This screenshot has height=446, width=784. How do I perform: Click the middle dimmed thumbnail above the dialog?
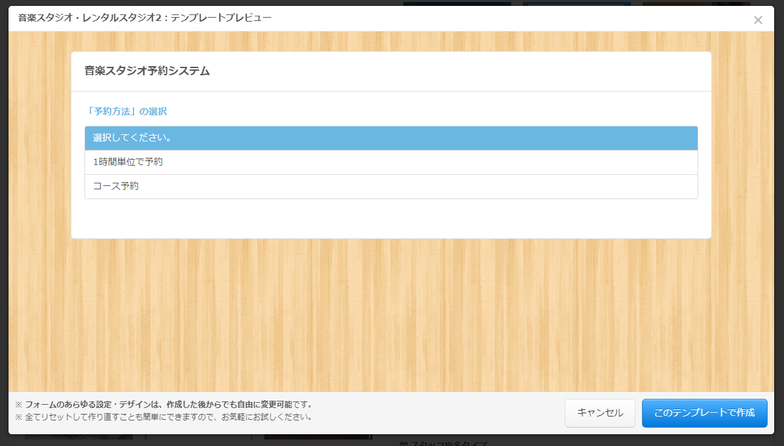(x=576, y=3)
